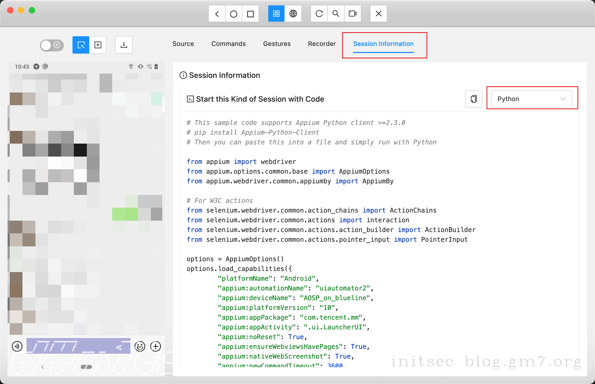Image resolution: width=595 pixels, height=384 pixels.
Task: Open the Recorder tab
Action: [x=322, y=44]
